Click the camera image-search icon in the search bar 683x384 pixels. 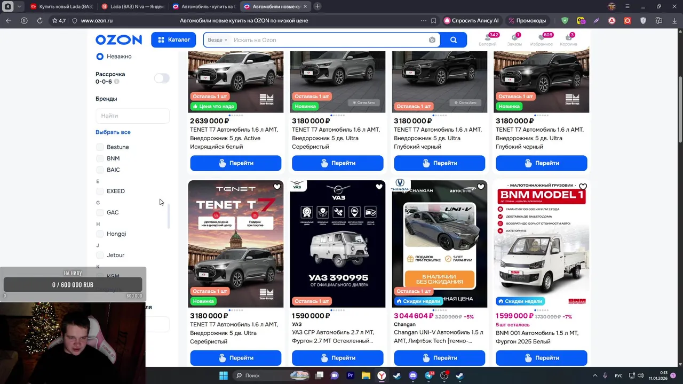(x=432, y=40)
